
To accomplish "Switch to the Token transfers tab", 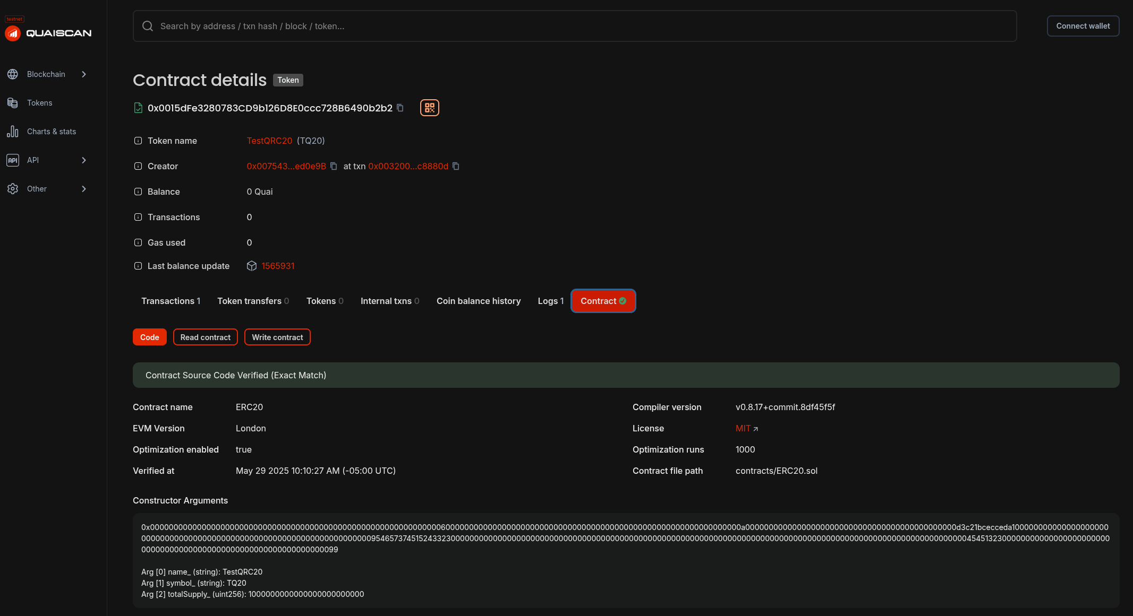I will point(253,301).
